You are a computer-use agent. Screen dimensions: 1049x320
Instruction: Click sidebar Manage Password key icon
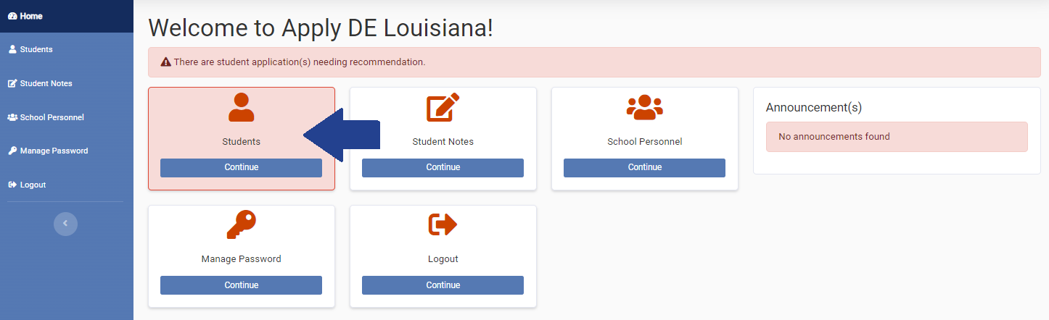click(12, 151)
